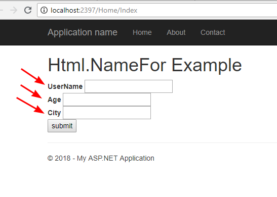Screen dimensions: 277x197
Task: Open the site information icon in address bar
Action: point(44,10)
